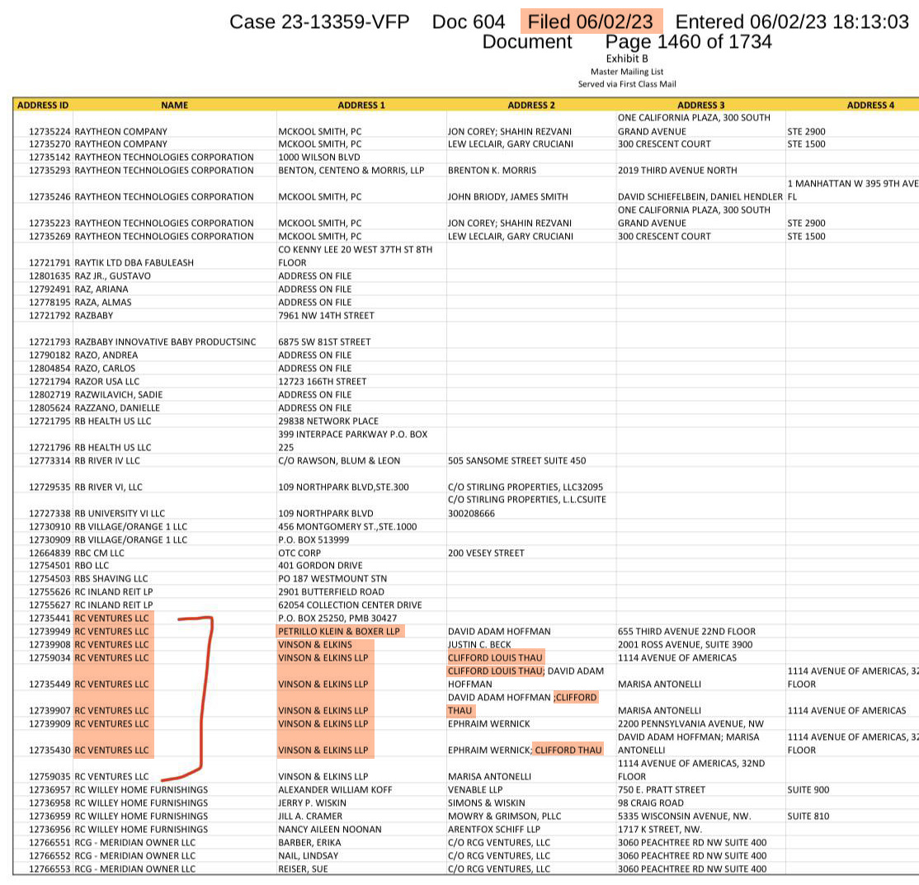Click '12723 166TH STREET' address

[323, 382]
